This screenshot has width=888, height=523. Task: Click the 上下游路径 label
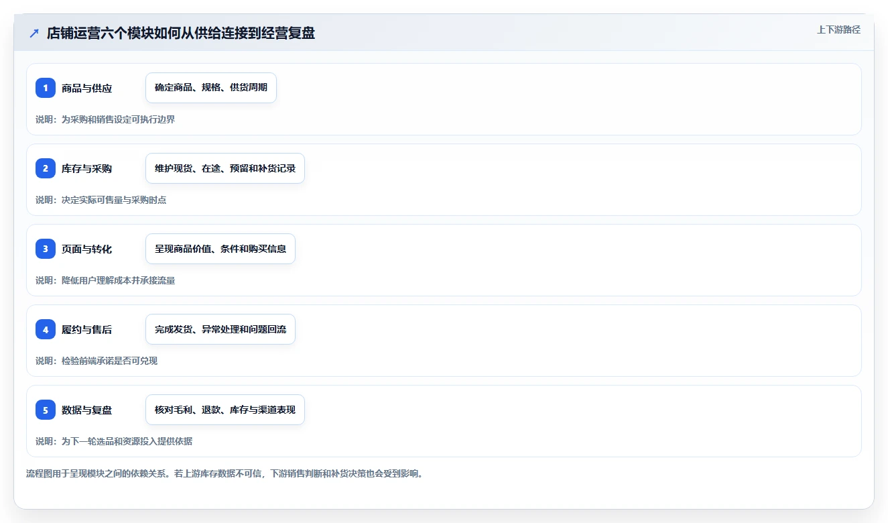pyautogui.click(x=838, y=30)
